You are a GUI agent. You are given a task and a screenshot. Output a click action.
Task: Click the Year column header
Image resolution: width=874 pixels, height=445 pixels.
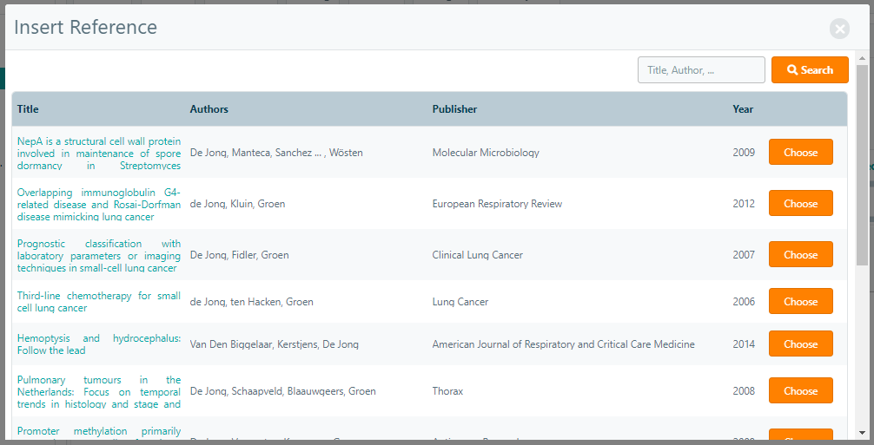(743, 109)
